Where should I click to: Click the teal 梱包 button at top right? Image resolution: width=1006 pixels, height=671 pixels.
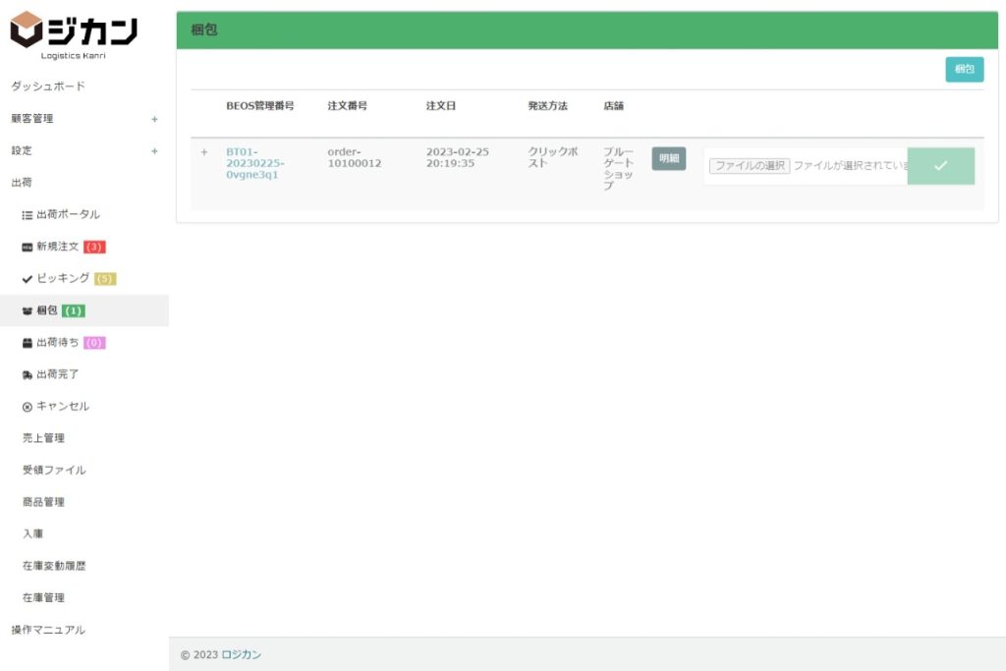(964, 70)
